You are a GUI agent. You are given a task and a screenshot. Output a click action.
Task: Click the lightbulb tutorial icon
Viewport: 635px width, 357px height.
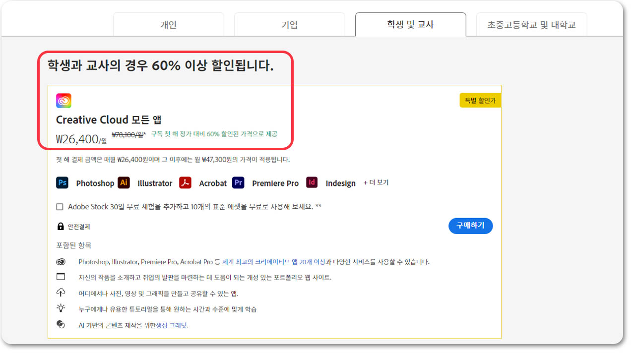tap(61, 308)
